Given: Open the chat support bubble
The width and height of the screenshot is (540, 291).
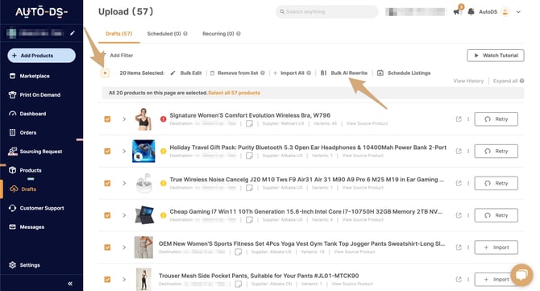Looking at the screenshot, I should pos(521,274).
